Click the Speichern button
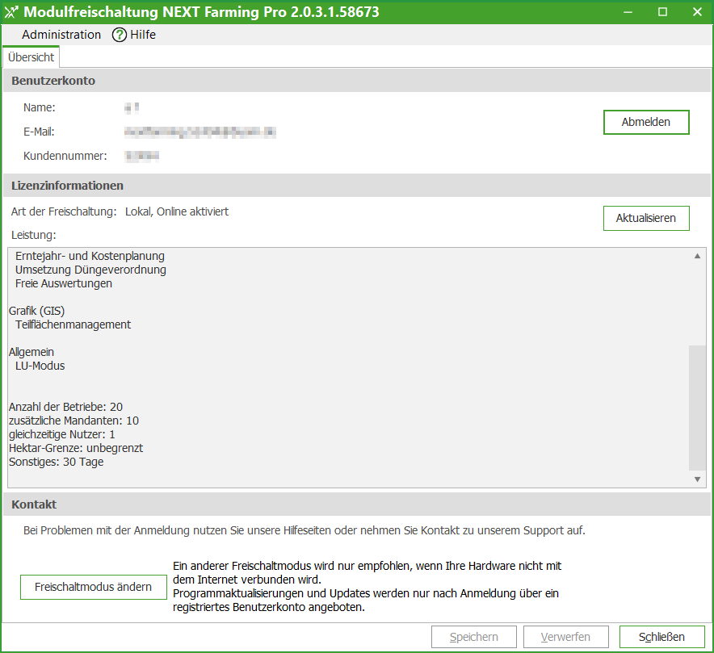 click(475, 637)
